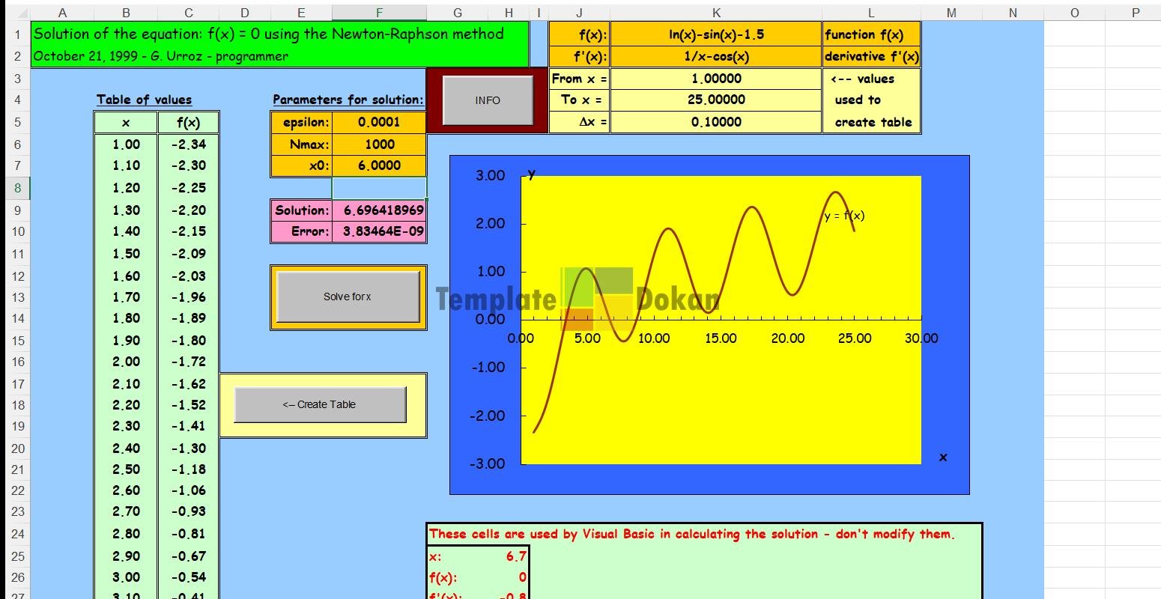Select column header K
Screen dimensions: 1161x599
click(x=715, y=13)
